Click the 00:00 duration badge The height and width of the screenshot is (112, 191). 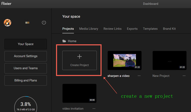92,100
